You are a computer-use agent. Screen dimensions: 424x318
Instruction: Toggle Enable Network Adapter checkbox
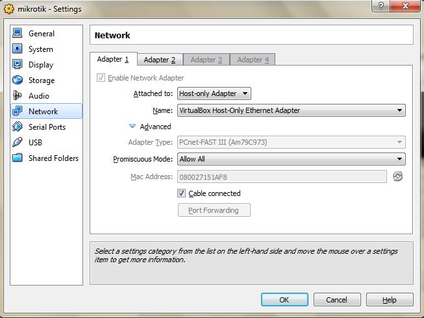tap(101, 78)
